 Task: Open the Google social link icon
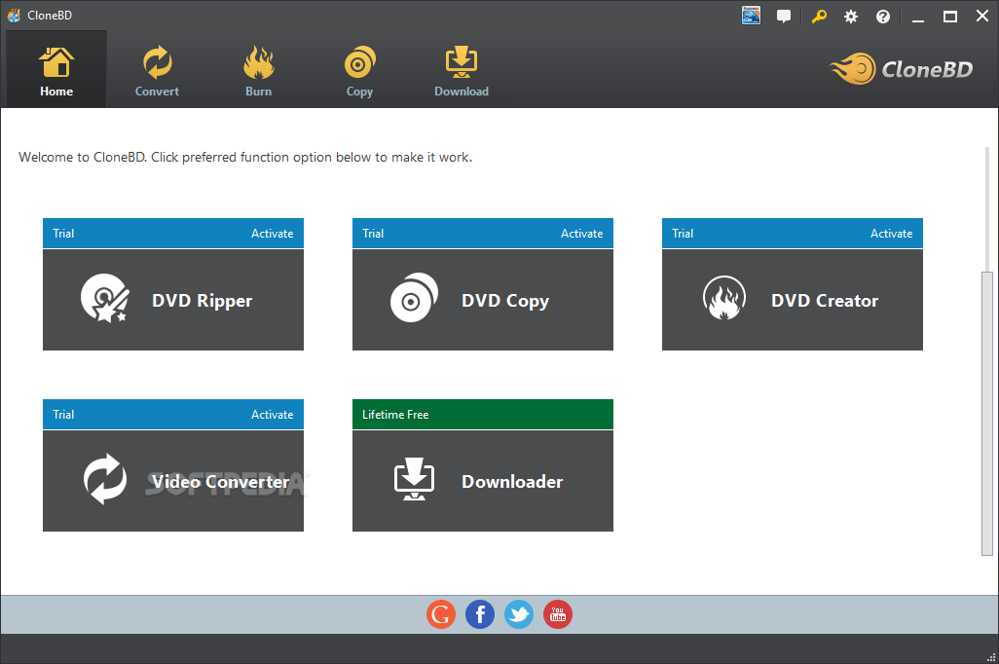pyautogui.click(x=441, y=614)
